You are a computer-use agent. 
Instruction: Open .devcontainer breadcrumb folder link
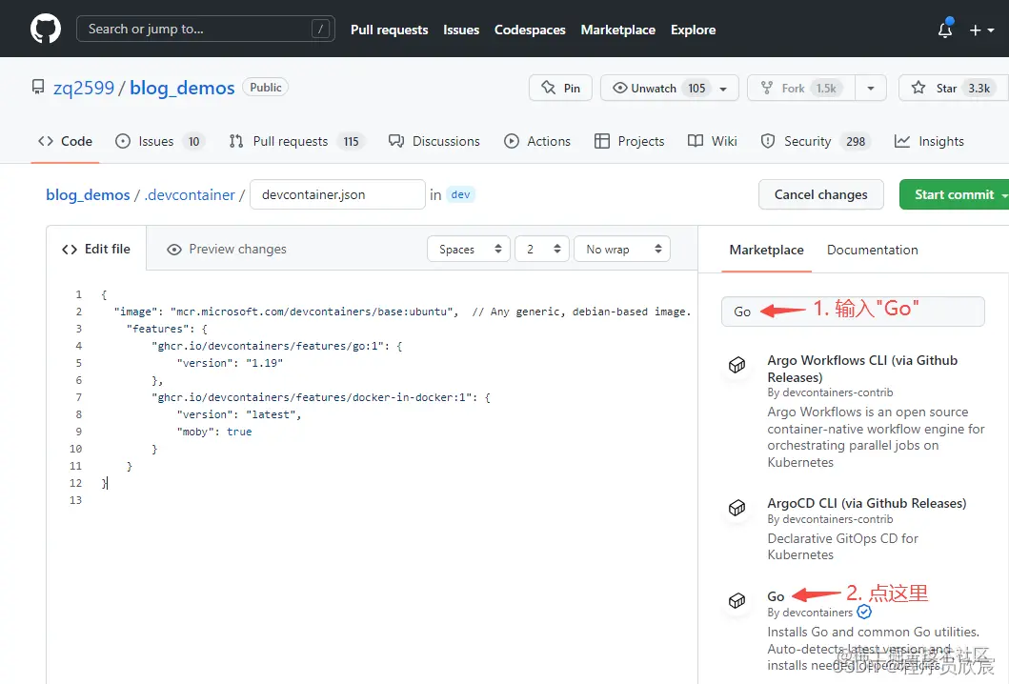pyautogui.click(x=190, y=194)
